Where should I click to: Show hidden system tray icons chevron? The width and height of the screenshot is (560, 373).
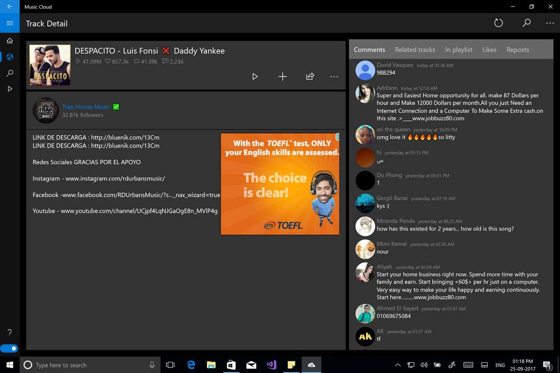(x=398, y=365)
